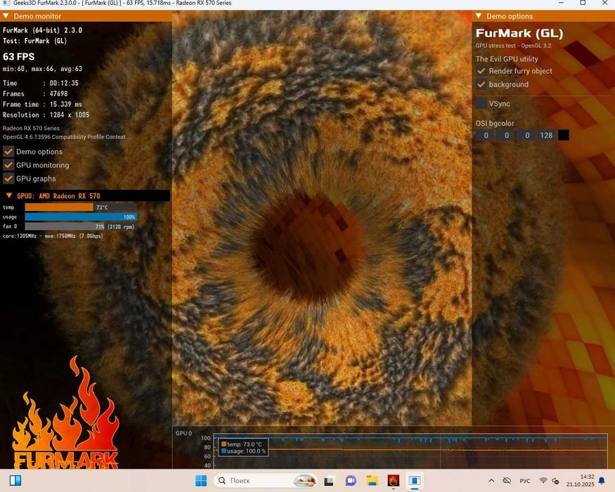Collapse the GPU0 AMD Radeon RX 570 section

tap(9, 195)
